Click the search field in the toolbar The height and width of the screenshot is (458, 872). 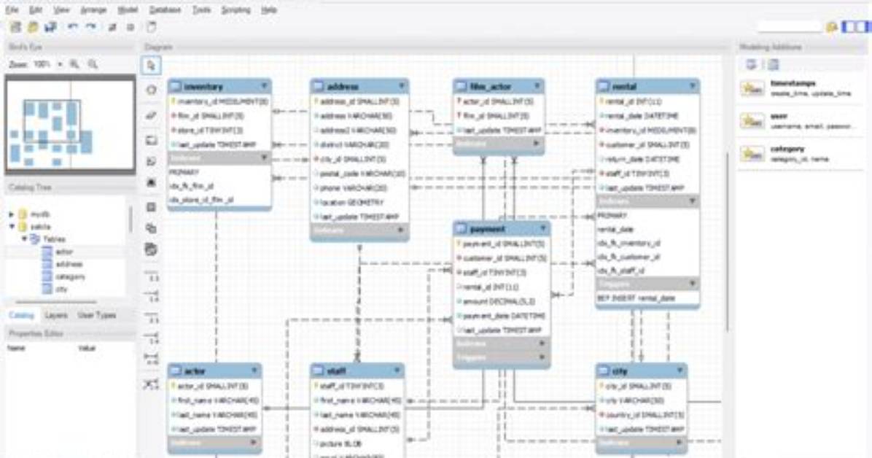coord(789,27)
